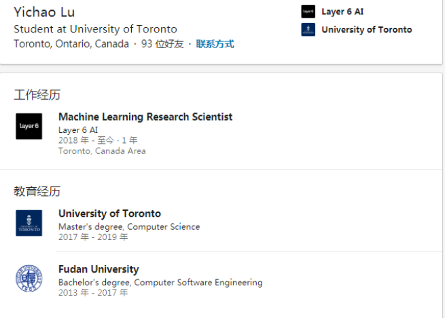
Task: Click Bachelor's degree, Computer Software Engineering text
Action: (x=160, y=282)
